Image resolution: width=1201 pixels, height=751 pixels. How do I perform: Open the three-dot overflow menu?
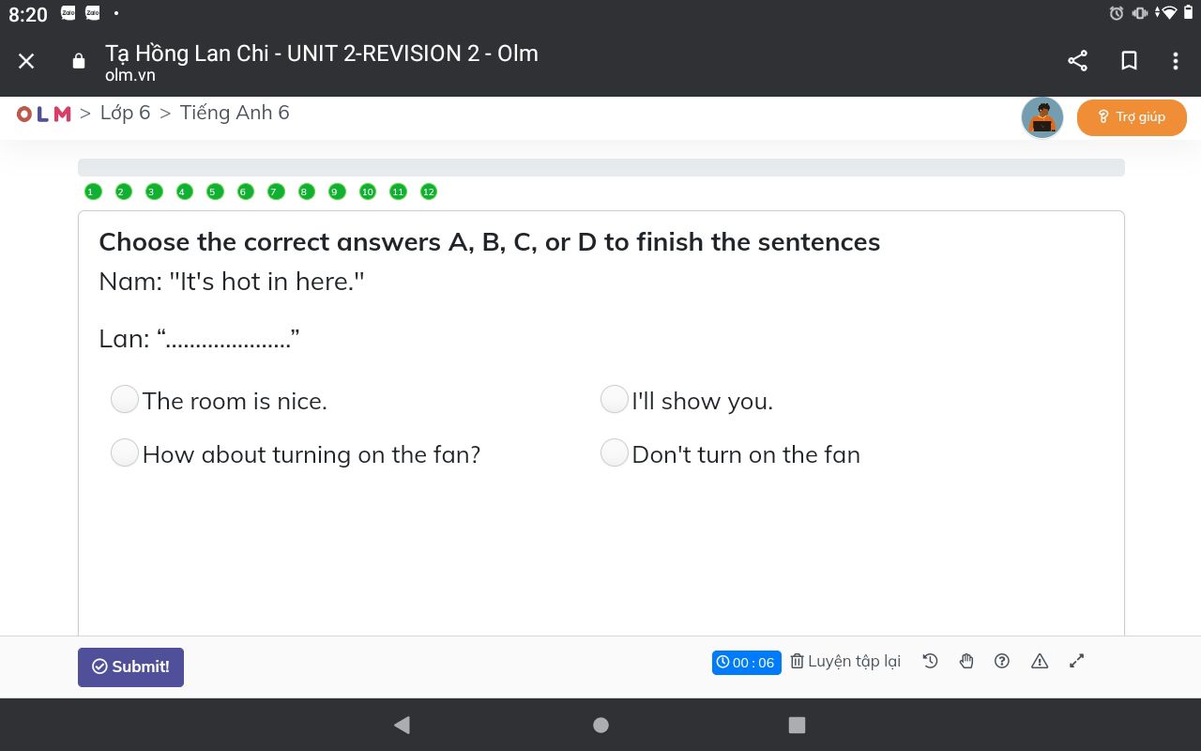[1175, 61]
